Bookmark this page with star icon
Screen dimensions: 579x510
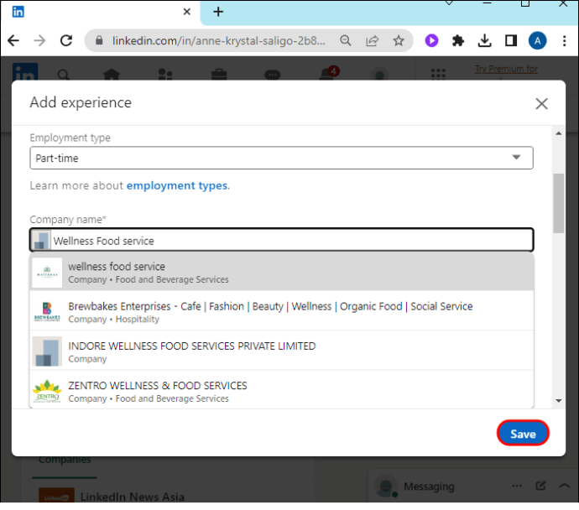(x=399, y=40)
